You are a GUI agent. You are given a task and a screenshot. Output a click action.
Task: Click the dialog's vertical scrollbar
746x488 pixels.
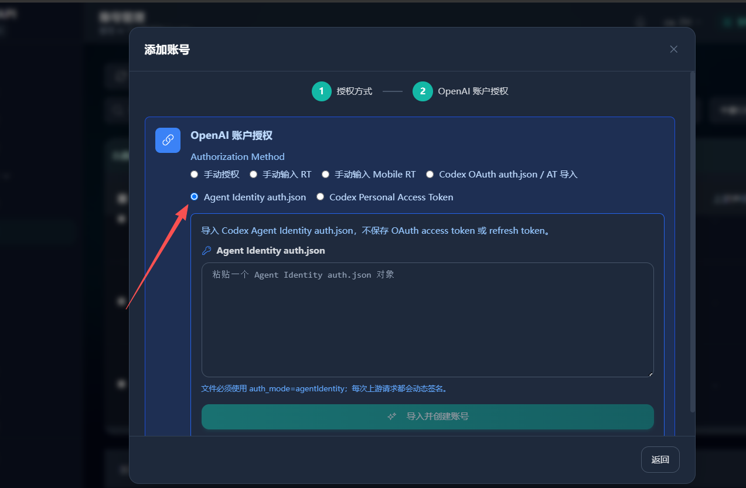click(693, 241)
